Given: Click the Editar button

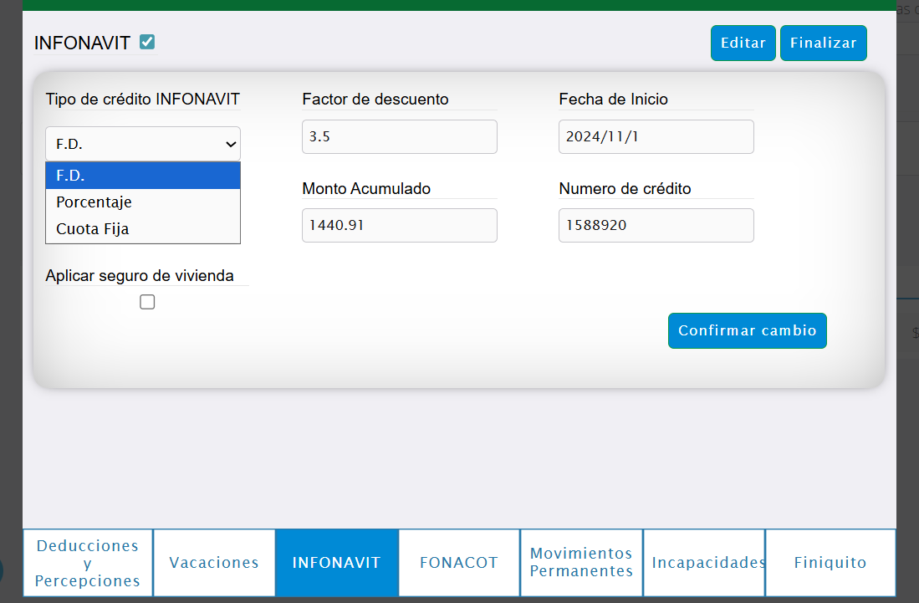Looking at the screenshot, I should (x=743, y=43).
